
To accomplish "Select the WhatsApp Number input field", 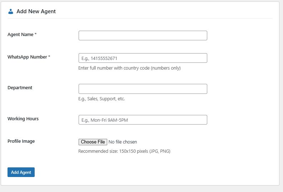I will tap(143, 58).
